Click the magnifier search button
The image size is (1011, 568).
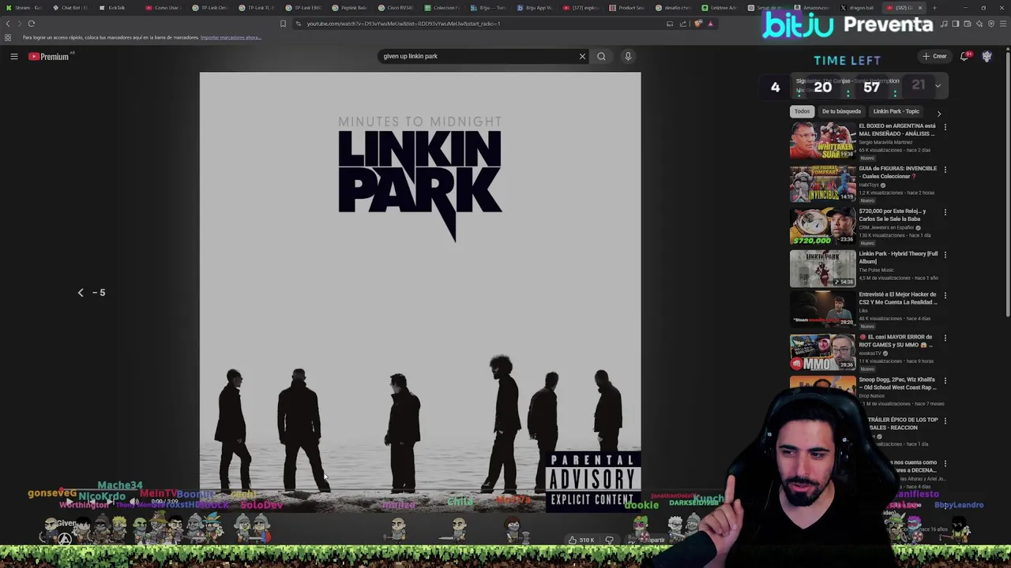601,56
